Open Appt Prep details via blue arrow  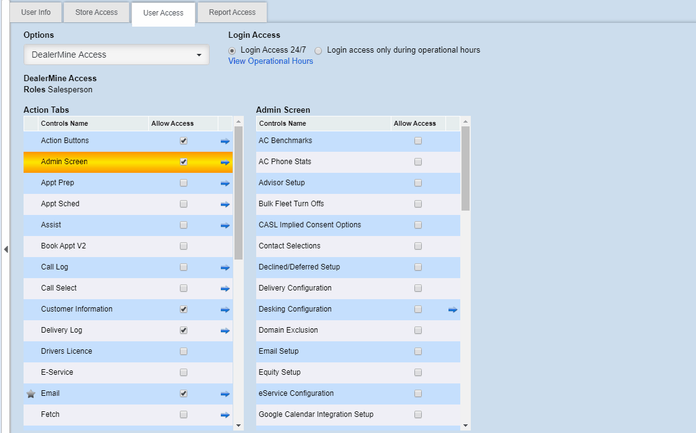pyautogui.click(x=225, y=183)
